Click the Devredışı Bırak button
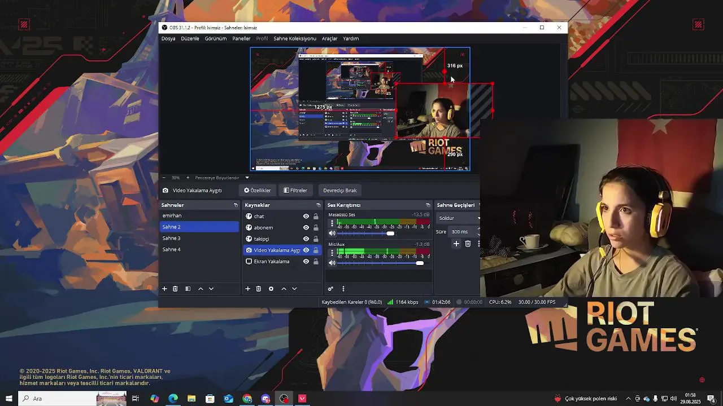 pos(340,191)
